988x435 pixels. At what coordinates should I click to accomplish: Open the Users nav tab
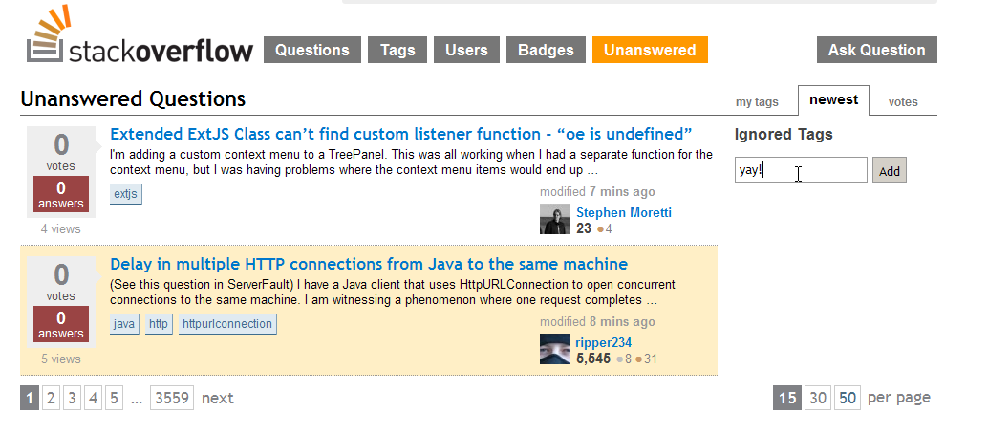pyautogui.click(x=466, y=50)
